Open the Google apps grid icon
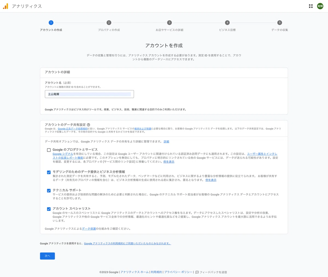 (311, 6)
